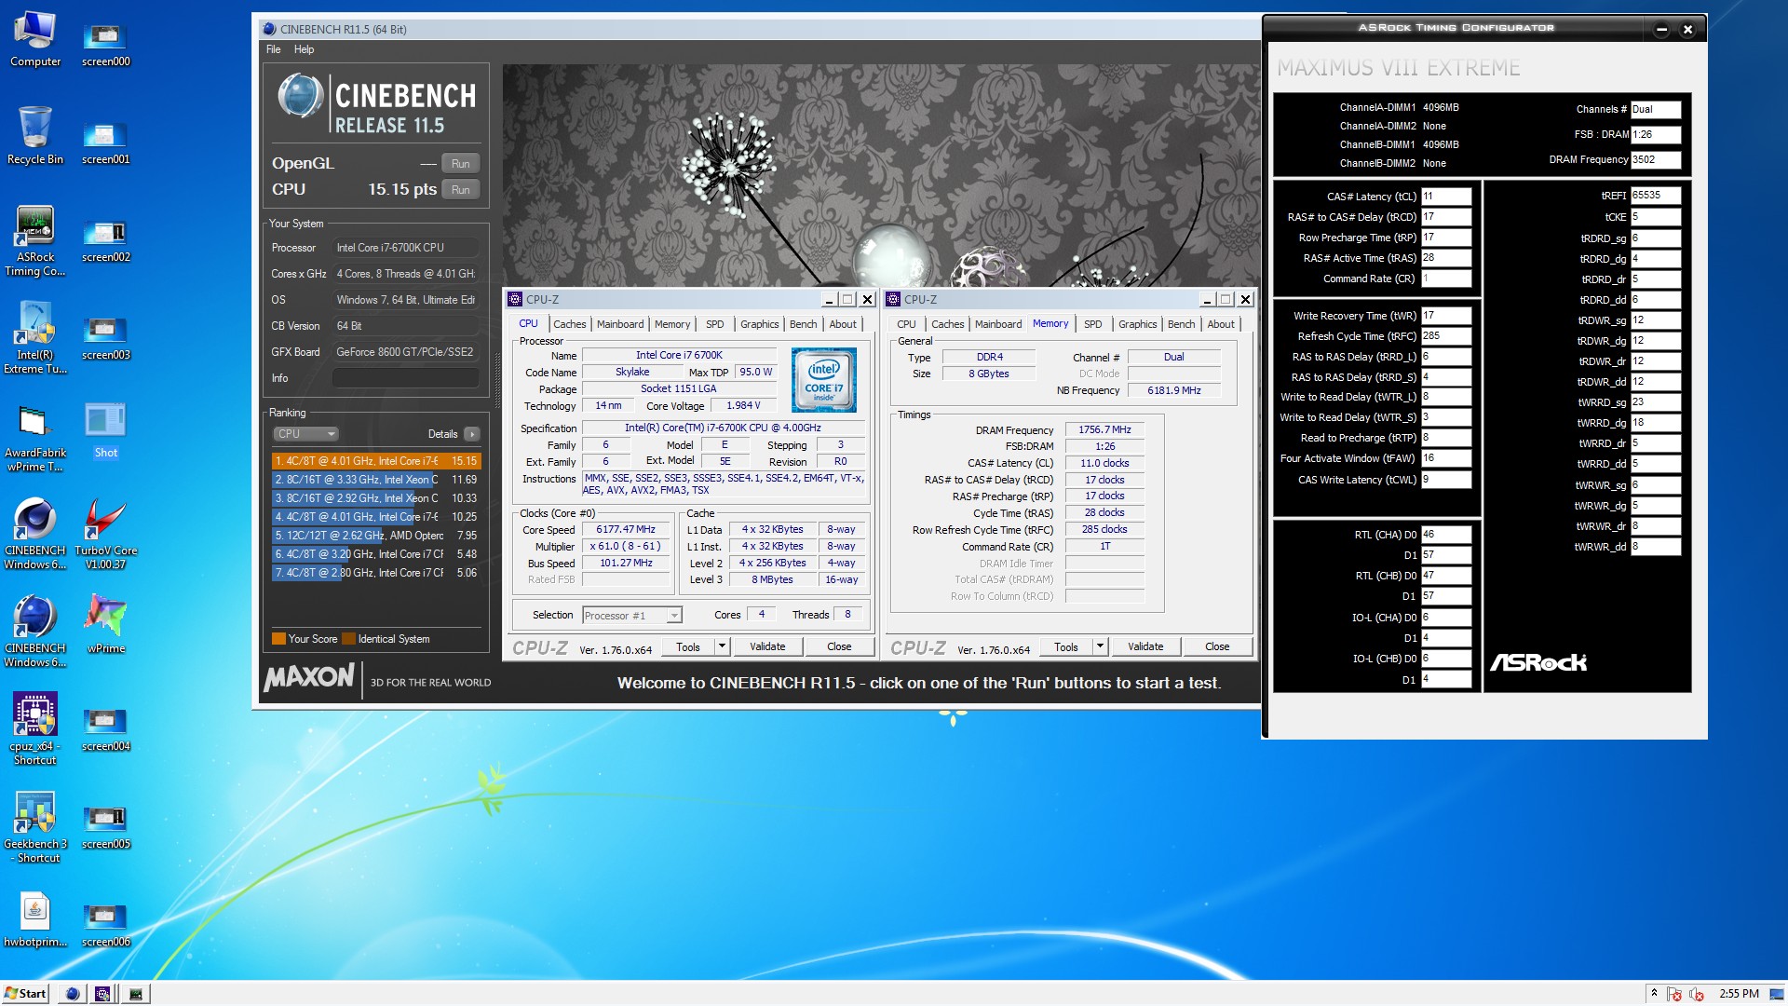Open the ranking CPU dropdown in Cinebench
Image resolution: width=1788 pixels, height=1006 pixels.
click(305, 434)
